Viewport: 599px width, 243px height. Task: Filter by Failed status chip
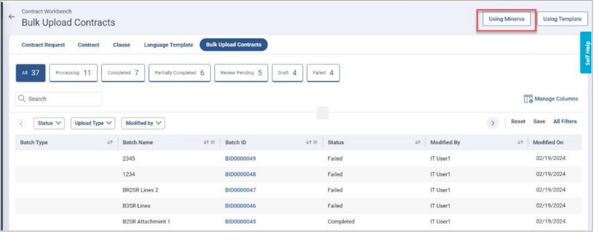pyautogui.click(x=323, y=73)
